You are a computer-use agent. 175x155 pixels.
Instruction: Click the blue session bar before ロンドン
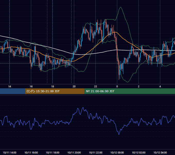click(13, 91)
